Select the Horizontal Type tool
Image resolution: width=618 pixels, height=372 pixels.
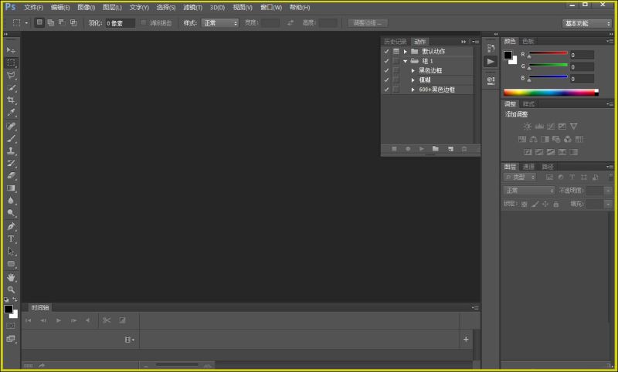11,239
